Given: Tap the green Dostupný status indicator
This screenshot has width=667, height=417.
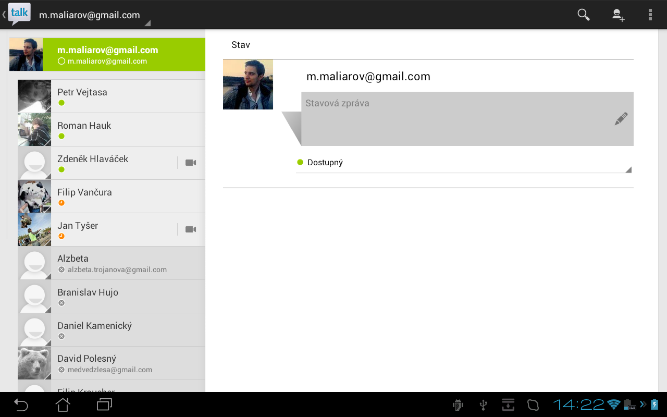Looking at the screenshot, I should point(300,162).
